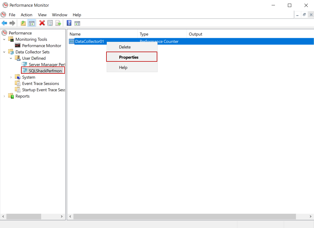The height and width of the screenshot is (228, 314).
Task: Sort by the Name column header
Action: click(x=102, y=34)
